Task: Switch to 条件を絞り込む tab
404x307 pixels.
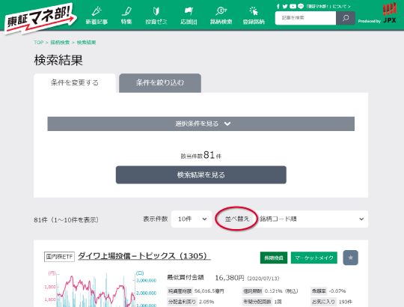Action: tap(160, 83)
